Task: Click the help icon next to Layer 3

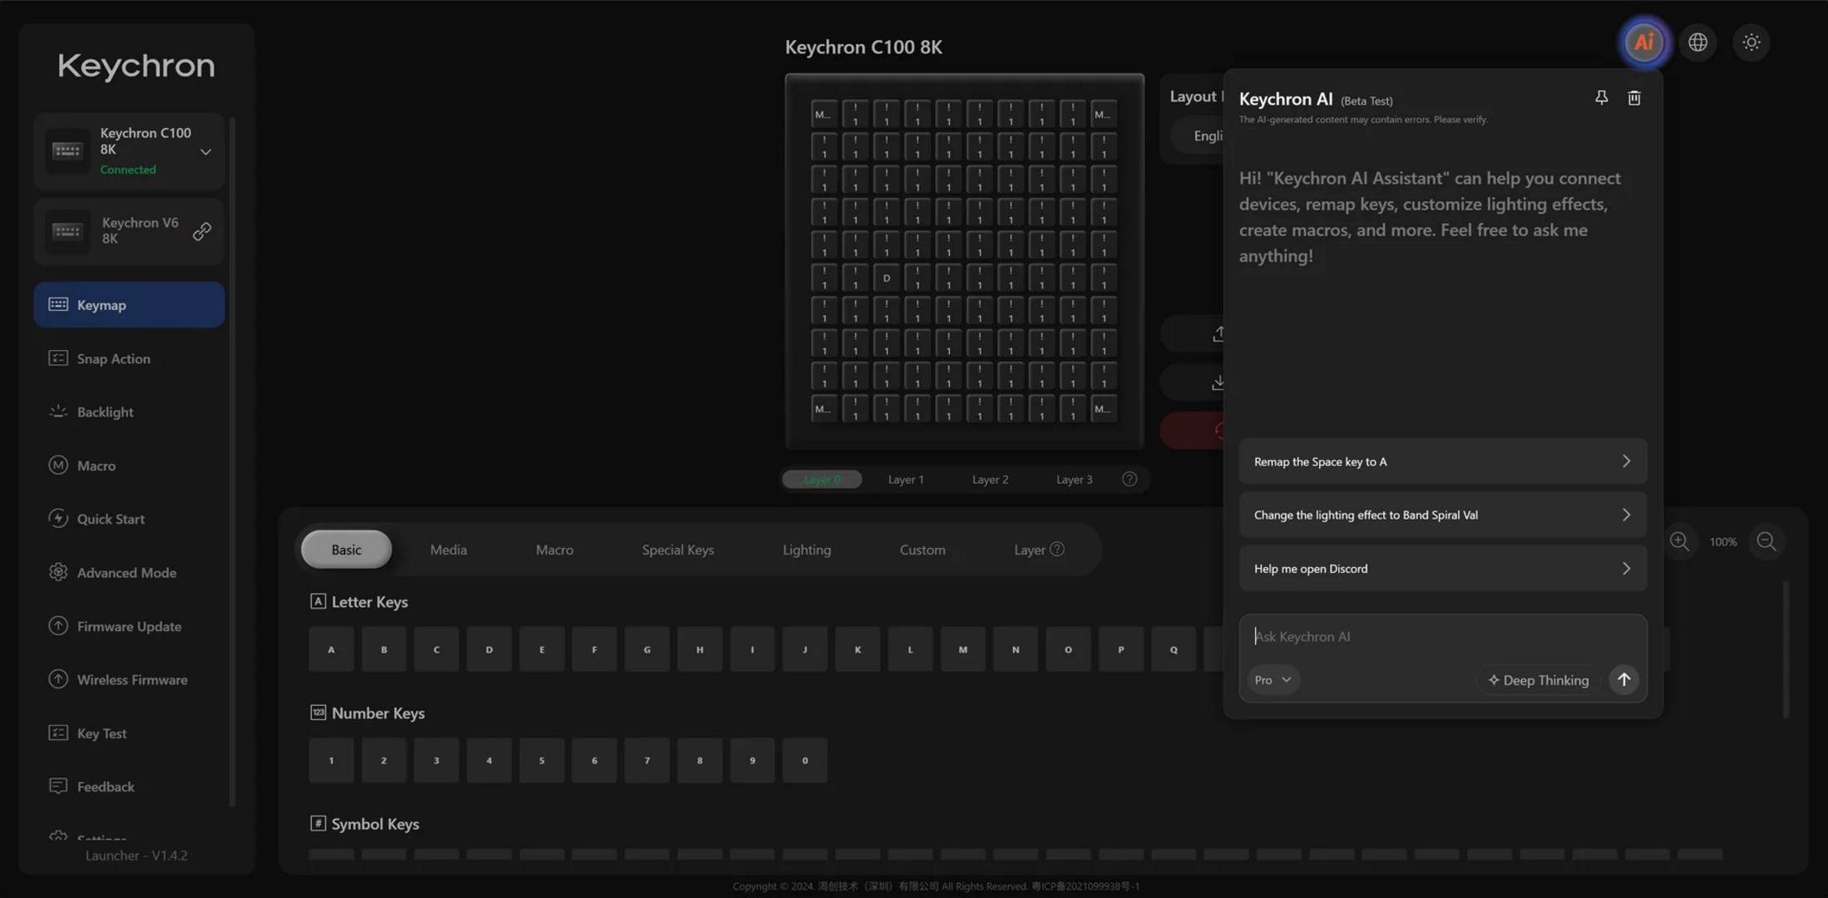Action: point(1129,479)
